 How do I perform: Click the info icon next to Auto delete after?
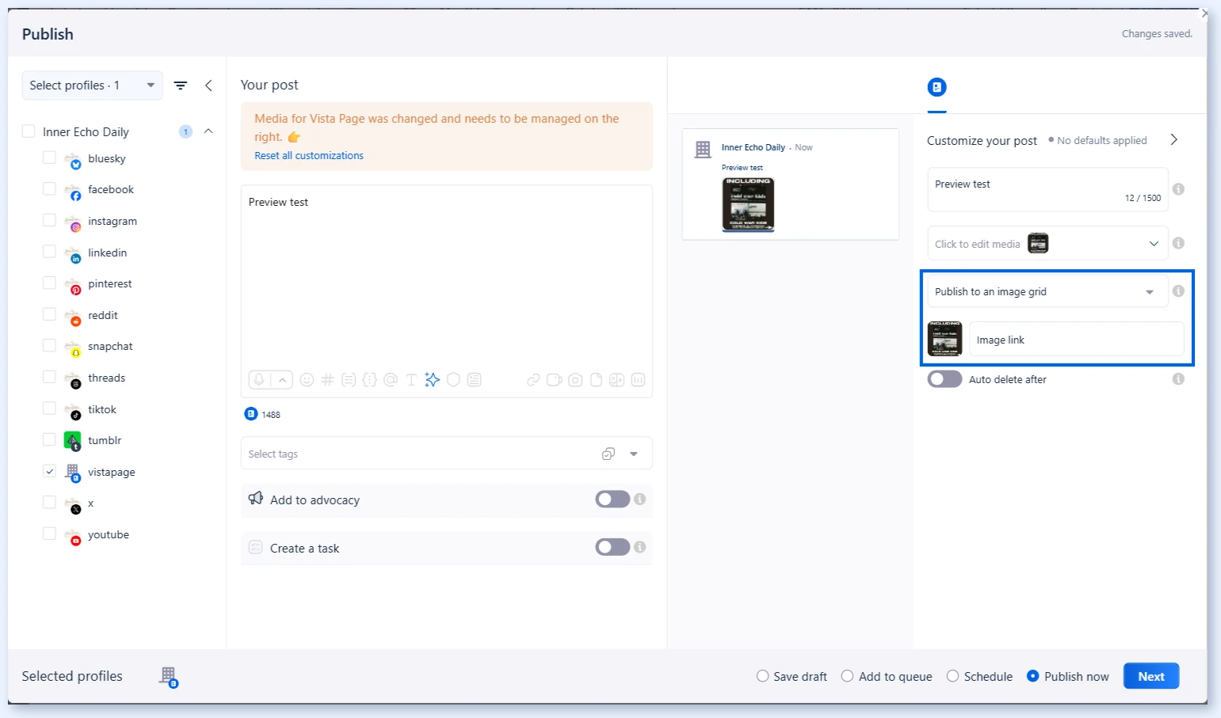pyautogui.click(x=1178, y=379)
